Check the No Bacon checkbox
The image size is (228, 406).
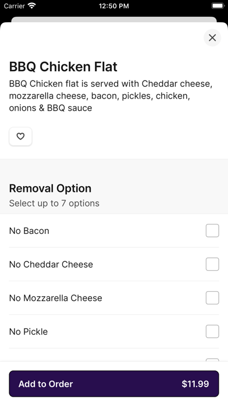click(x=212, y=230)
